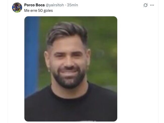The image size is (164, 123).
Task: Open the three-dot more options menu
Action: click(x=152, y=5)
